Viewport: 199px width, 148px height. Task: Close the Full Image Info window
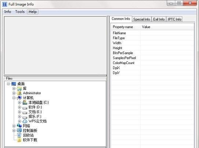tap(190, 3)
